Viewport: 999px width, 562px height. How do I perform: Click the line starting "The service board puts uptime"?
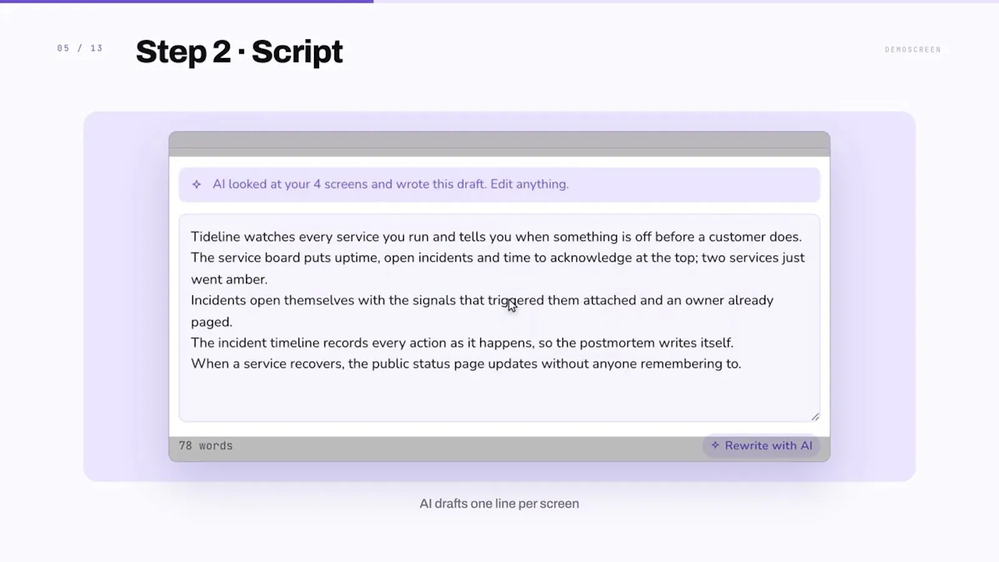pyautogui.click(x=498, y=258)
